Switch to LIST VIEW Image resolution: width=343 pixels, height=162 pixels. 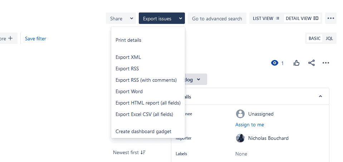coord(266,18)
